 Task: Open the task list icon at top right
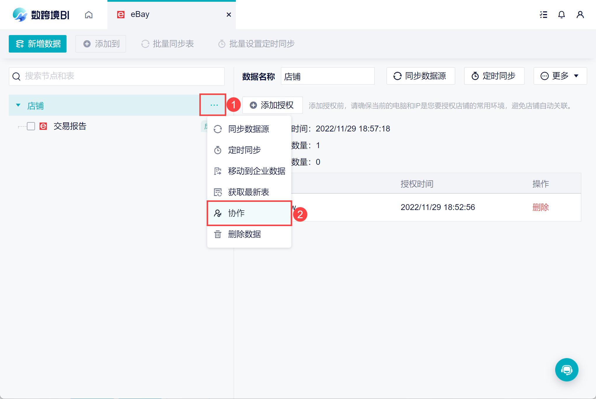(543, 15)
